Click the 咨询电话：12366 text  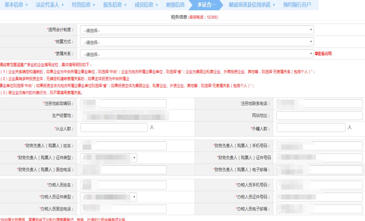203,17
